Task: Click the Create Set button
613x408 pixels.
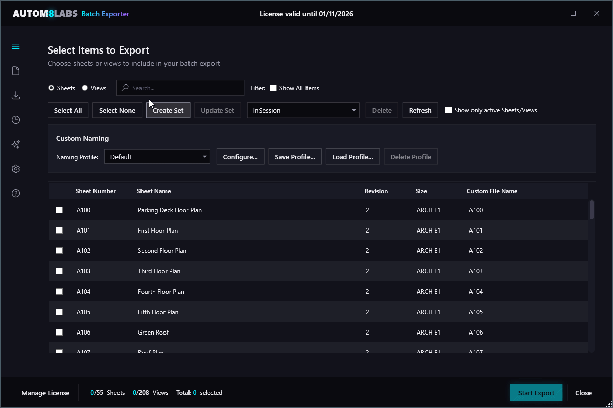Action: [x=168, y=110]
